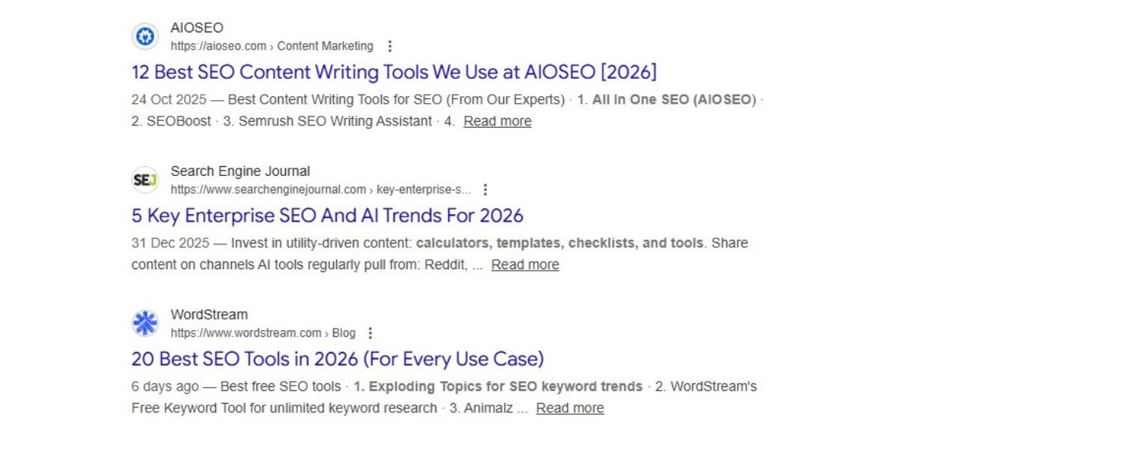1128x451 pixels.
Task: Click Read more under the WordStream snippet
Action: click(x=570, y=408)
